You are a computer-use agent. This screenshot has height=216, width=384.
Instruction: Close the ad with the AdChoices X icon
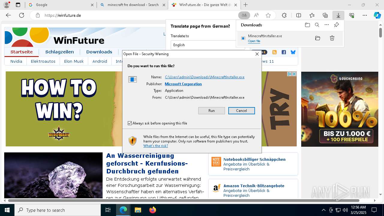click(x=294, y=74)
